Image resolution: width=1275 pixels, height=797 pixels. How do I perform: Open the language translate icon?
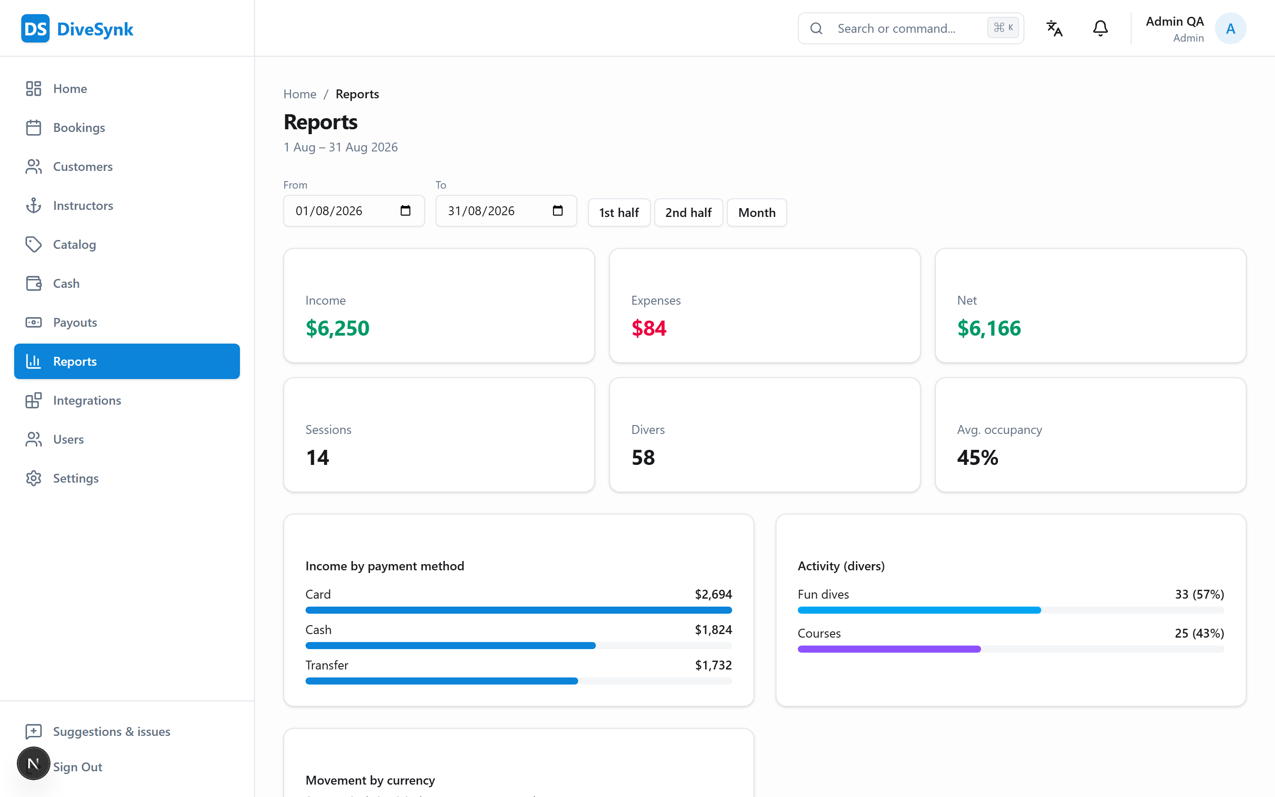click(1054, 28)
